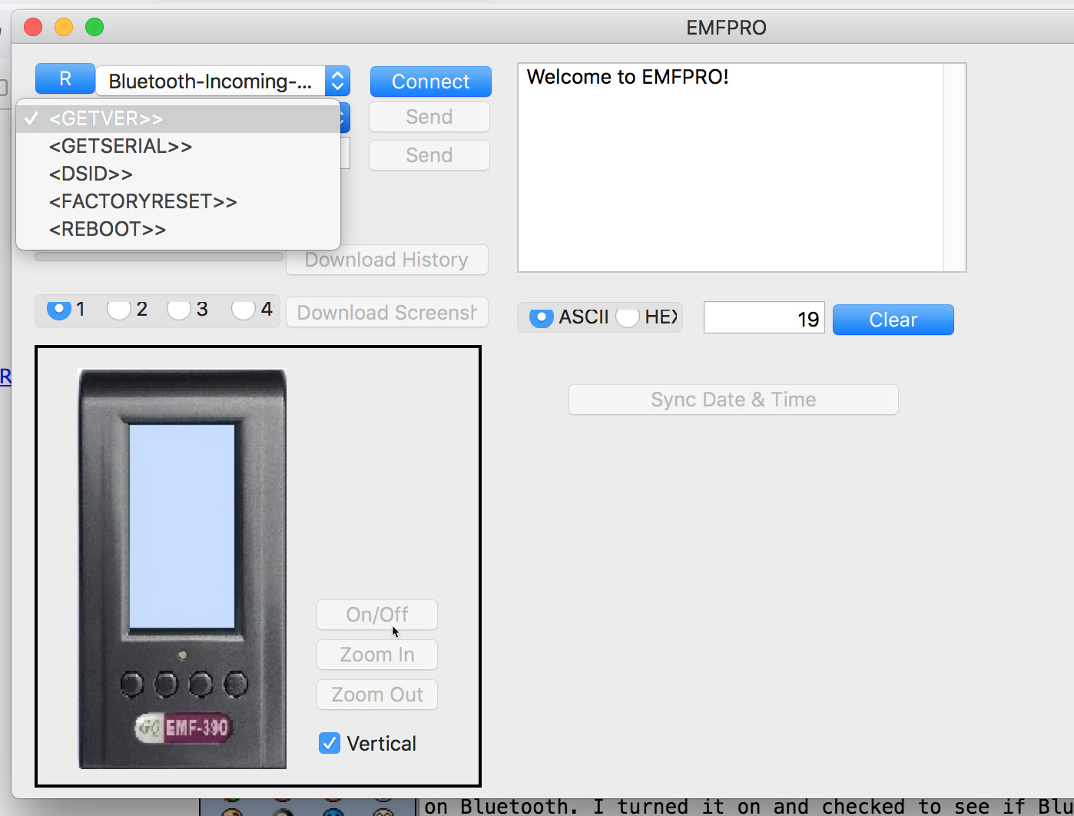
Task: Click the Welcome to EMFPRO text area
Action: [x=731, y=168]
